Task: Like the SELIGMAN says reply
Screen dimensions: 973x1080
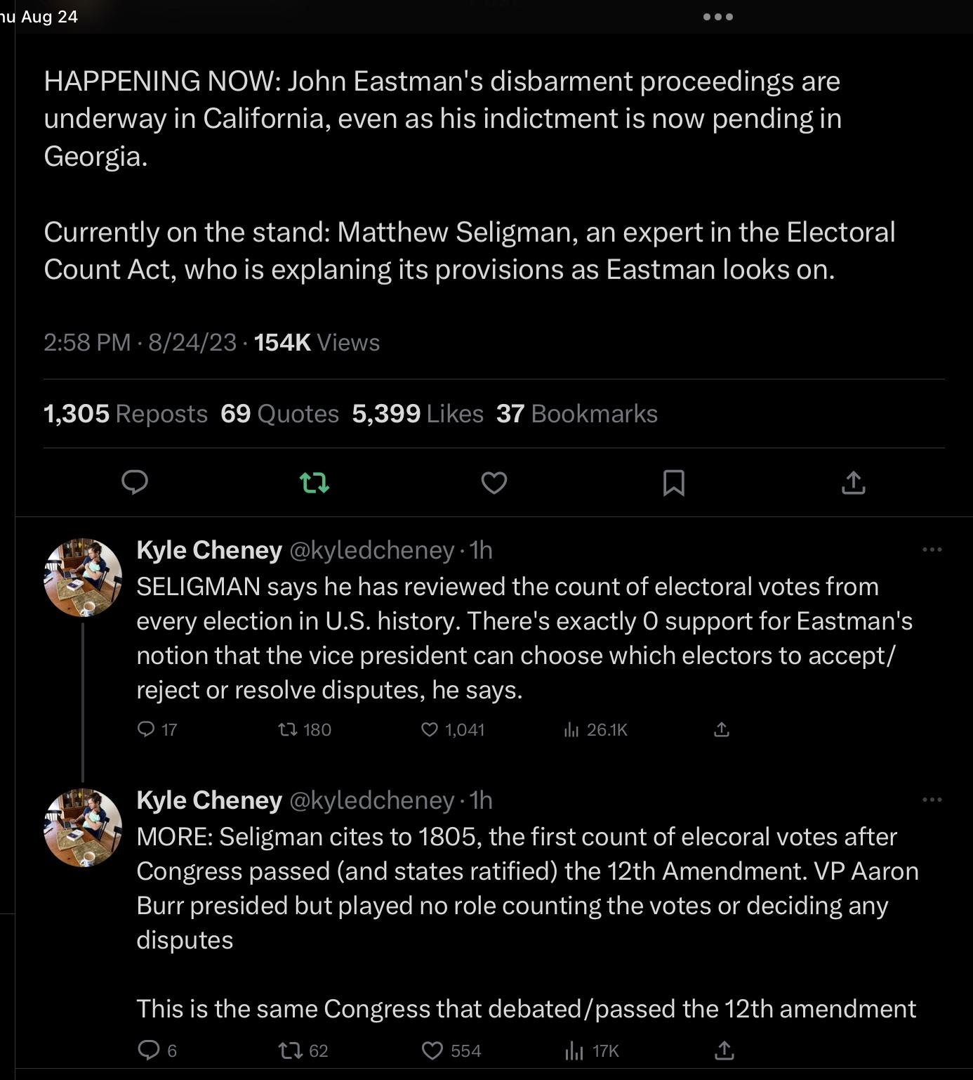Action: point(430,729)
